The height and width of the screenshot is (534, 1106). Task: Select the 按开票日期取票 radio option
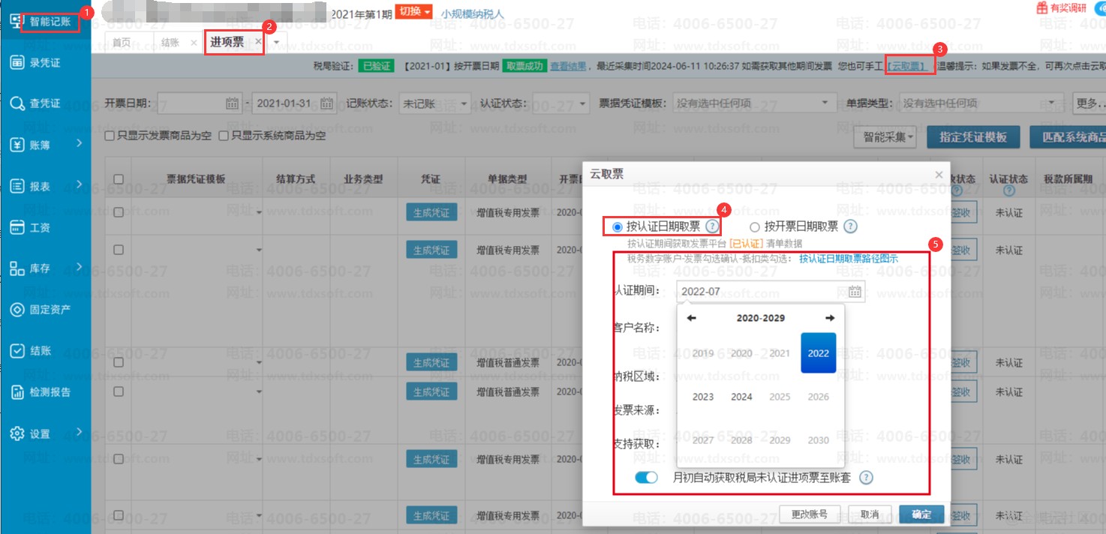(754, 226)
